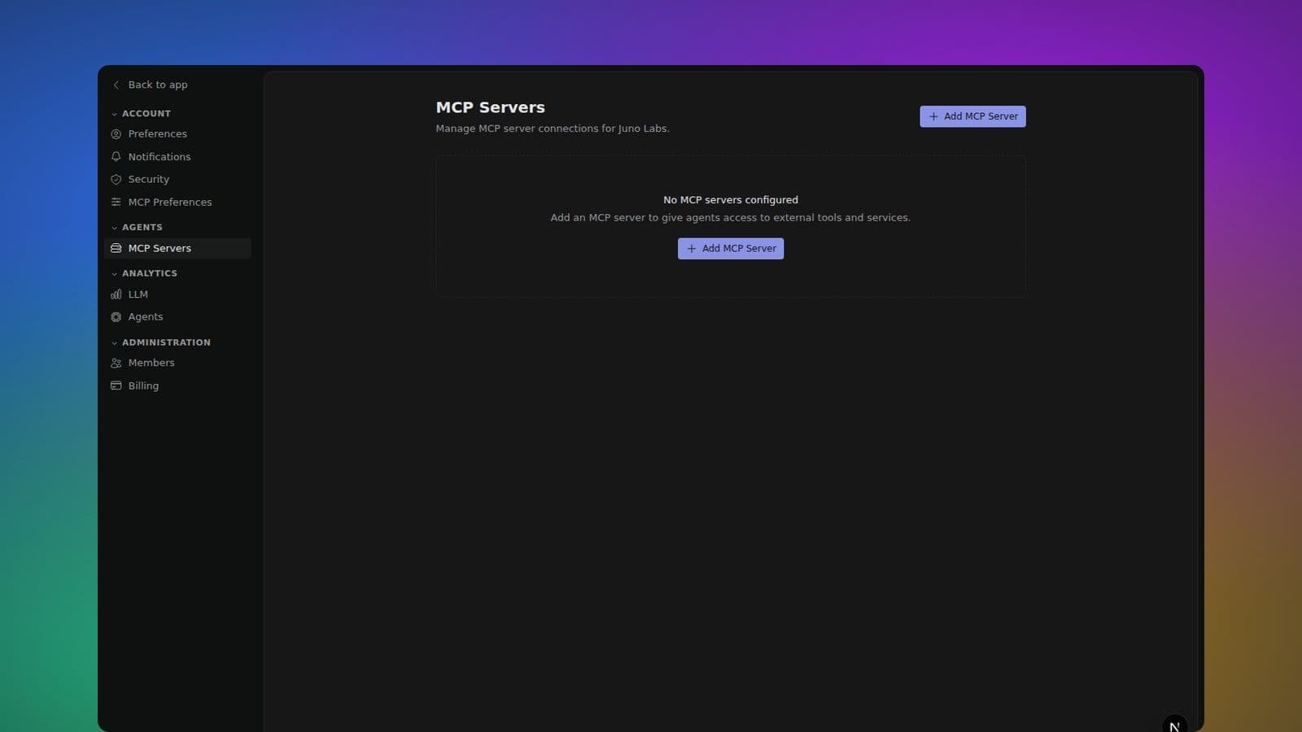Click Back to app link
The image size is (1302, 732).
pos(158,85)
